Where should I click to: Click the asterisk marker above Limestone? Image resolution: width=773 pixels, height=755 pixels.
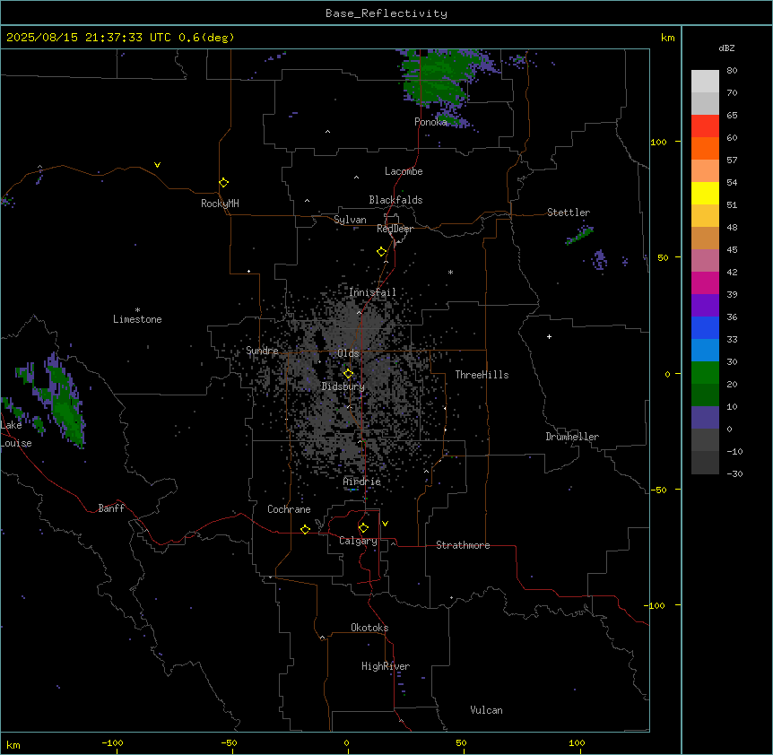[x=137, y=310]
